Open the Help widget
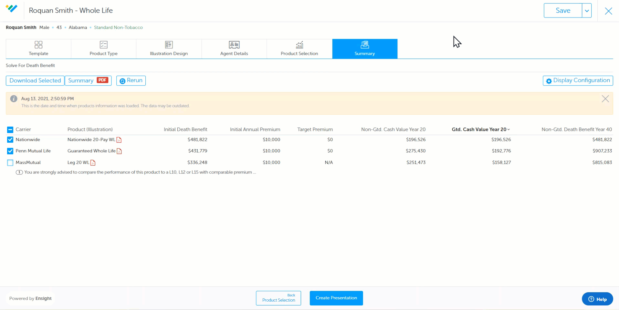 pos(597,299)
